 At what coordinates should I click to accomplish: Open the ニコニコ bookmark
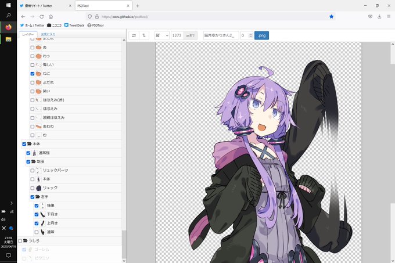(x=54, y=25)
